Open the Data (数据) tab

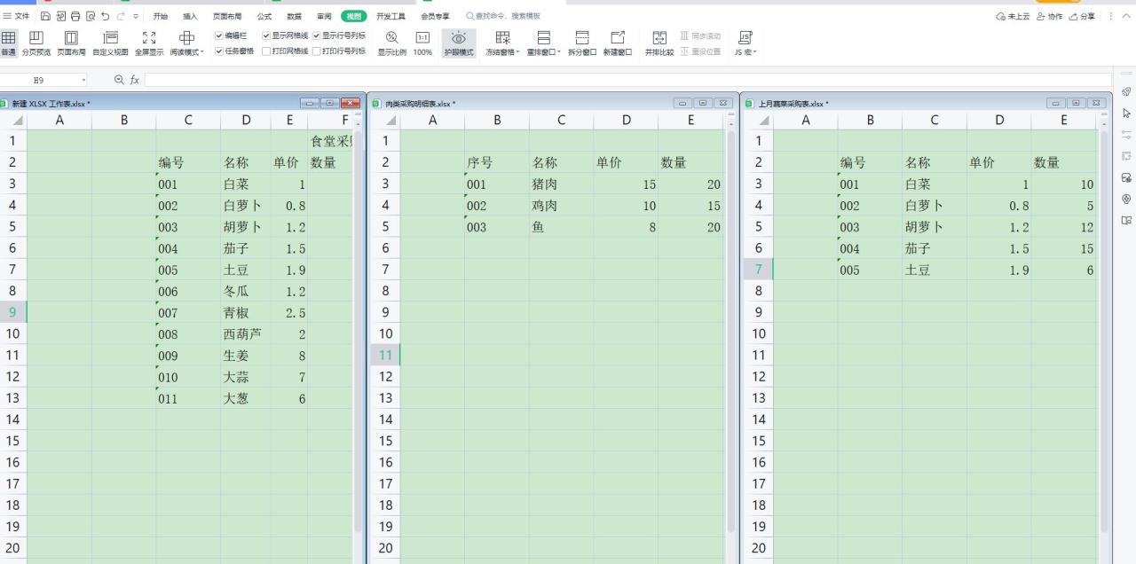(294, 16)
